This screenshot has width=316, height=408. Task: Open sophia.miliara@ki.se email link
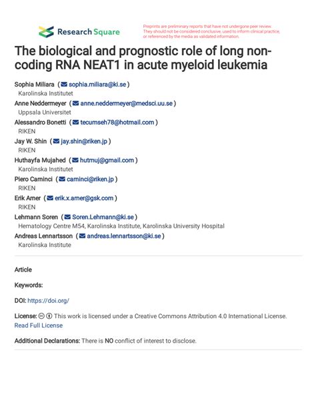97,85
